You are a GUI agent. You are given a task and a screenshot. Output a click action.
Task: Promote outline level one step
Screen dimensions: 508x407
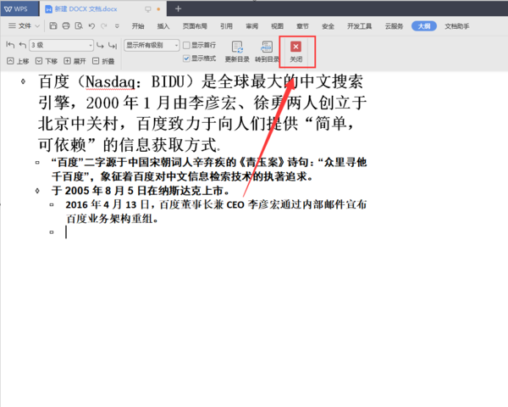point(22,45)
